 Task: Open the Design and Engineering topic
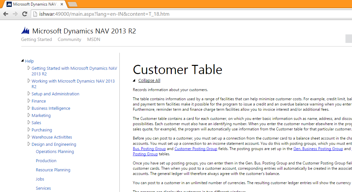coord(54,144)
